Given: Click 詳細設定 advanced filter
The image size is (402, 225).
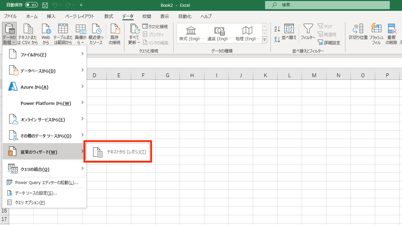Looking at the screenshot, I should point(329,43).
